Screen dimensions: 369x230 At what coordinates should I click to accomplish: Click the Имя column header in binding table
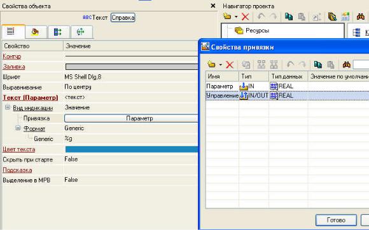pos(222,76)
